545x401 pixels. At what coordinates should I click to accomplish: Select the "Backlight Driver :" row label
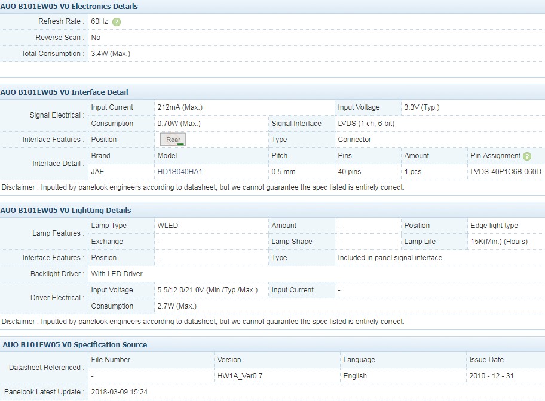coord(57,274)
